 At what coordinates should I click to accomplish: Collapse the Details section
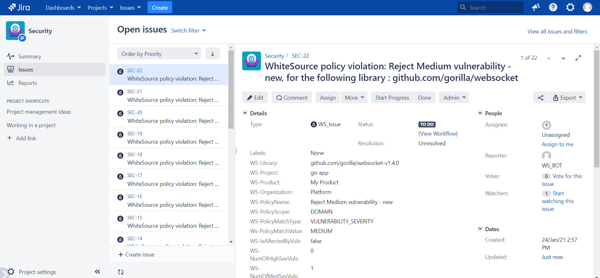245,113
